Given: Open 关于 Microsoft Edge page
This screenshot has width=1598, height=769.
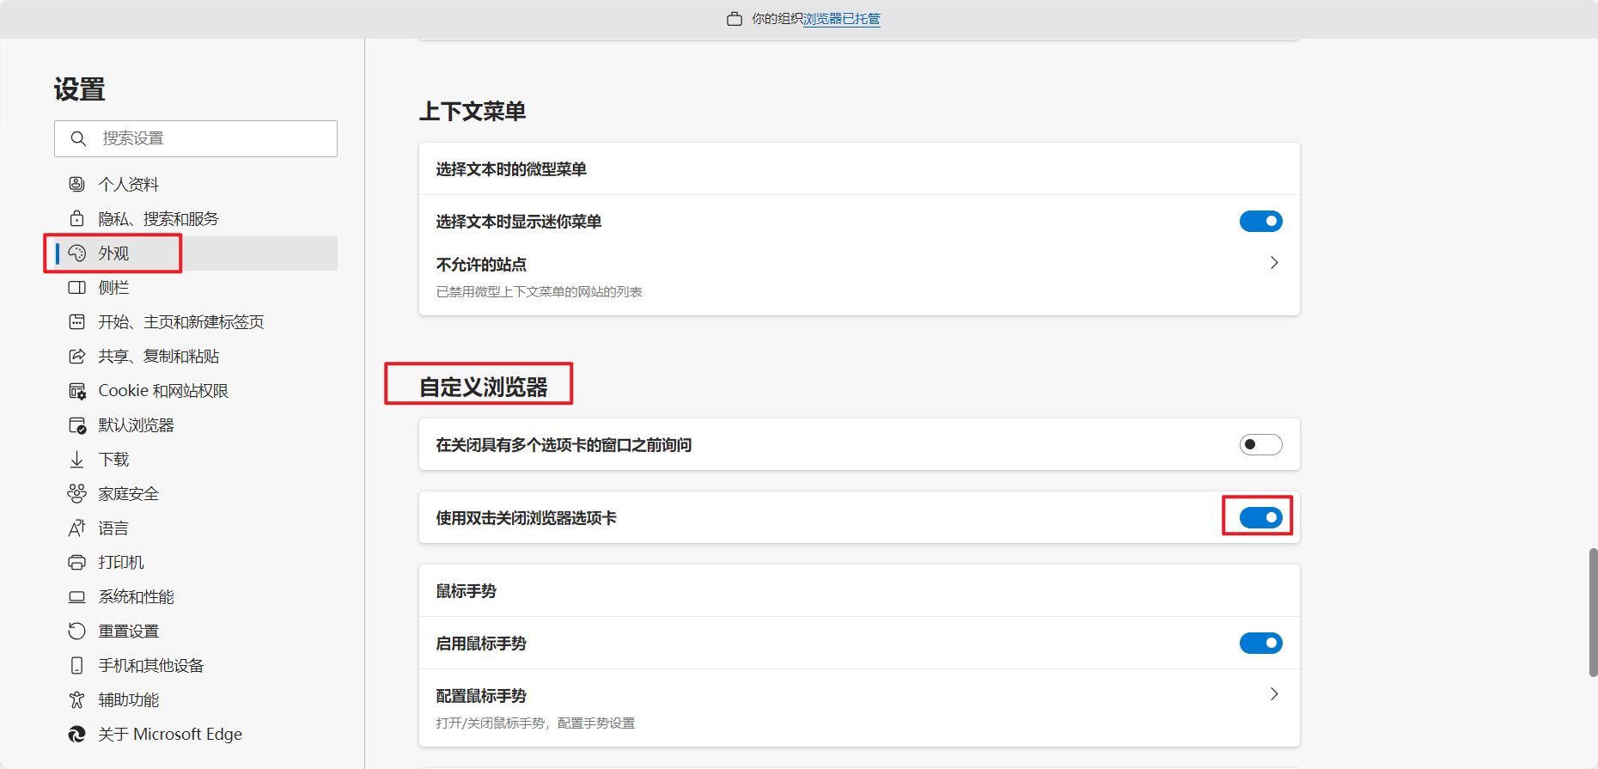Looking at the screenshot, I should pyautogui.click(x=196, y=734).
